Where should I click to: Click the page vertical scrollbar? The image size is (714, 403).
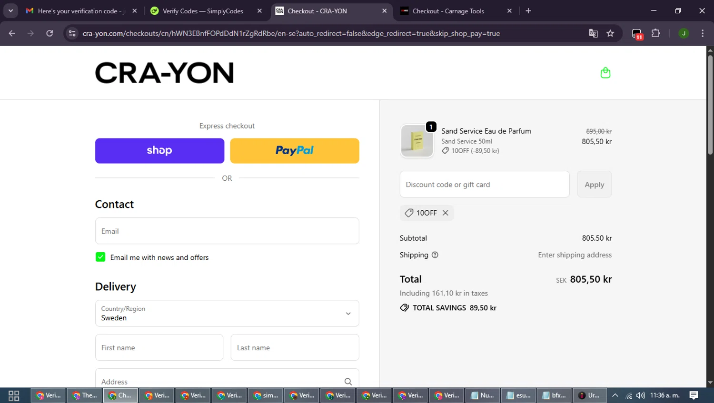[710, 105]
